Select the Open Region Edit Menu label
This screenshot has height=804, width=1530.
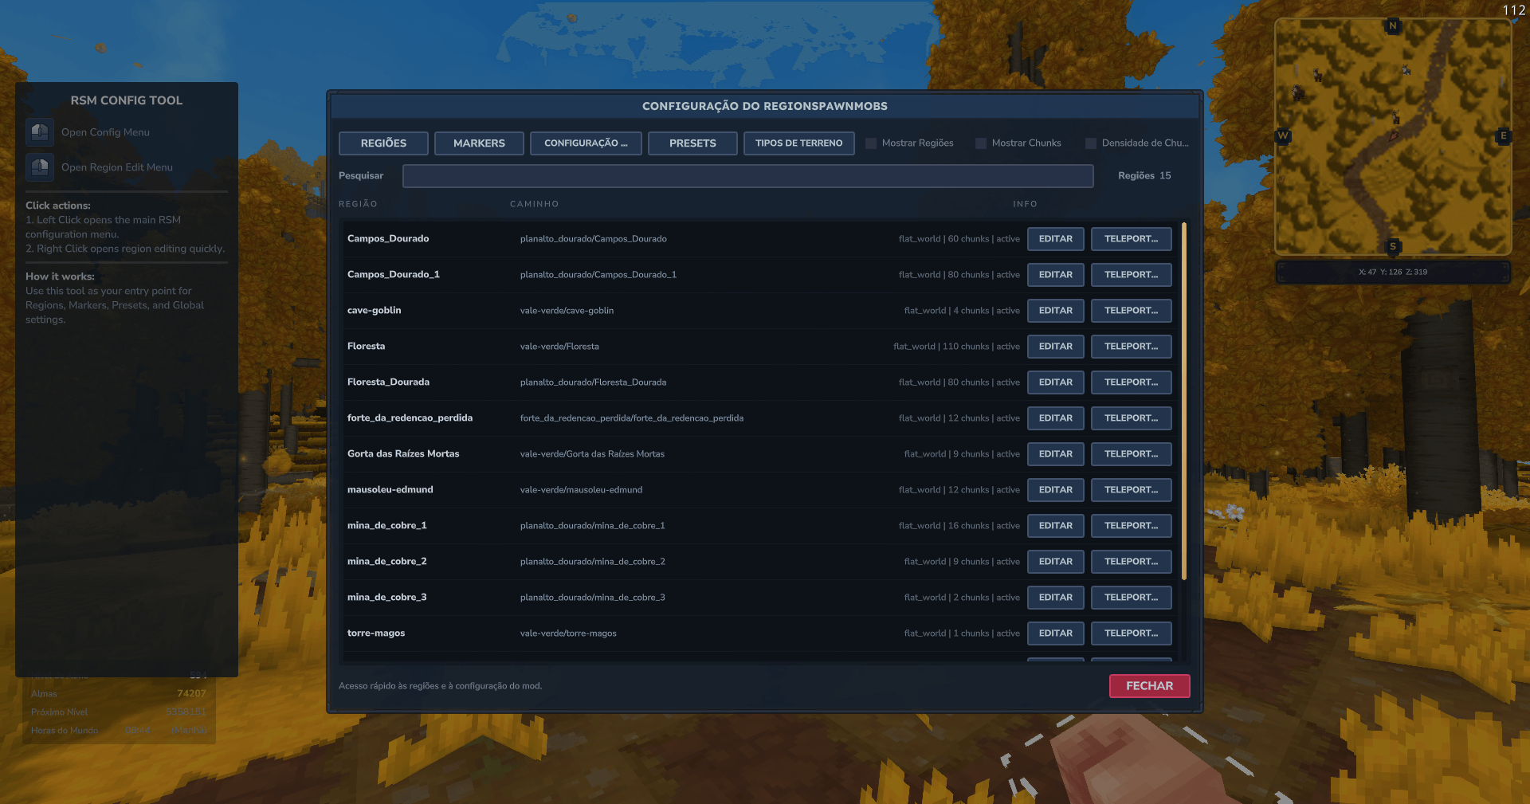[117, 167]
